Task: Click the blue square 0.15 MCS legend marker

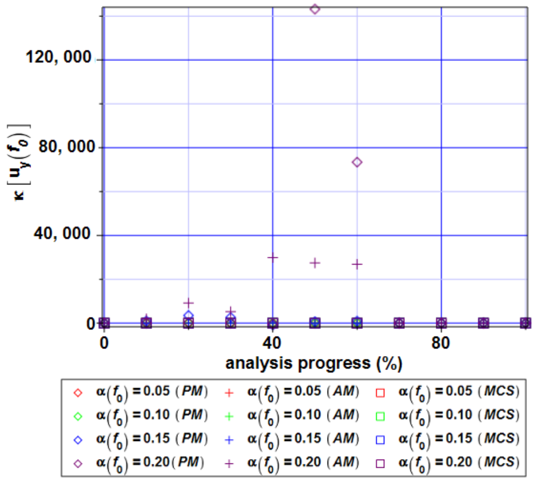Action: [x=380, y=440]
